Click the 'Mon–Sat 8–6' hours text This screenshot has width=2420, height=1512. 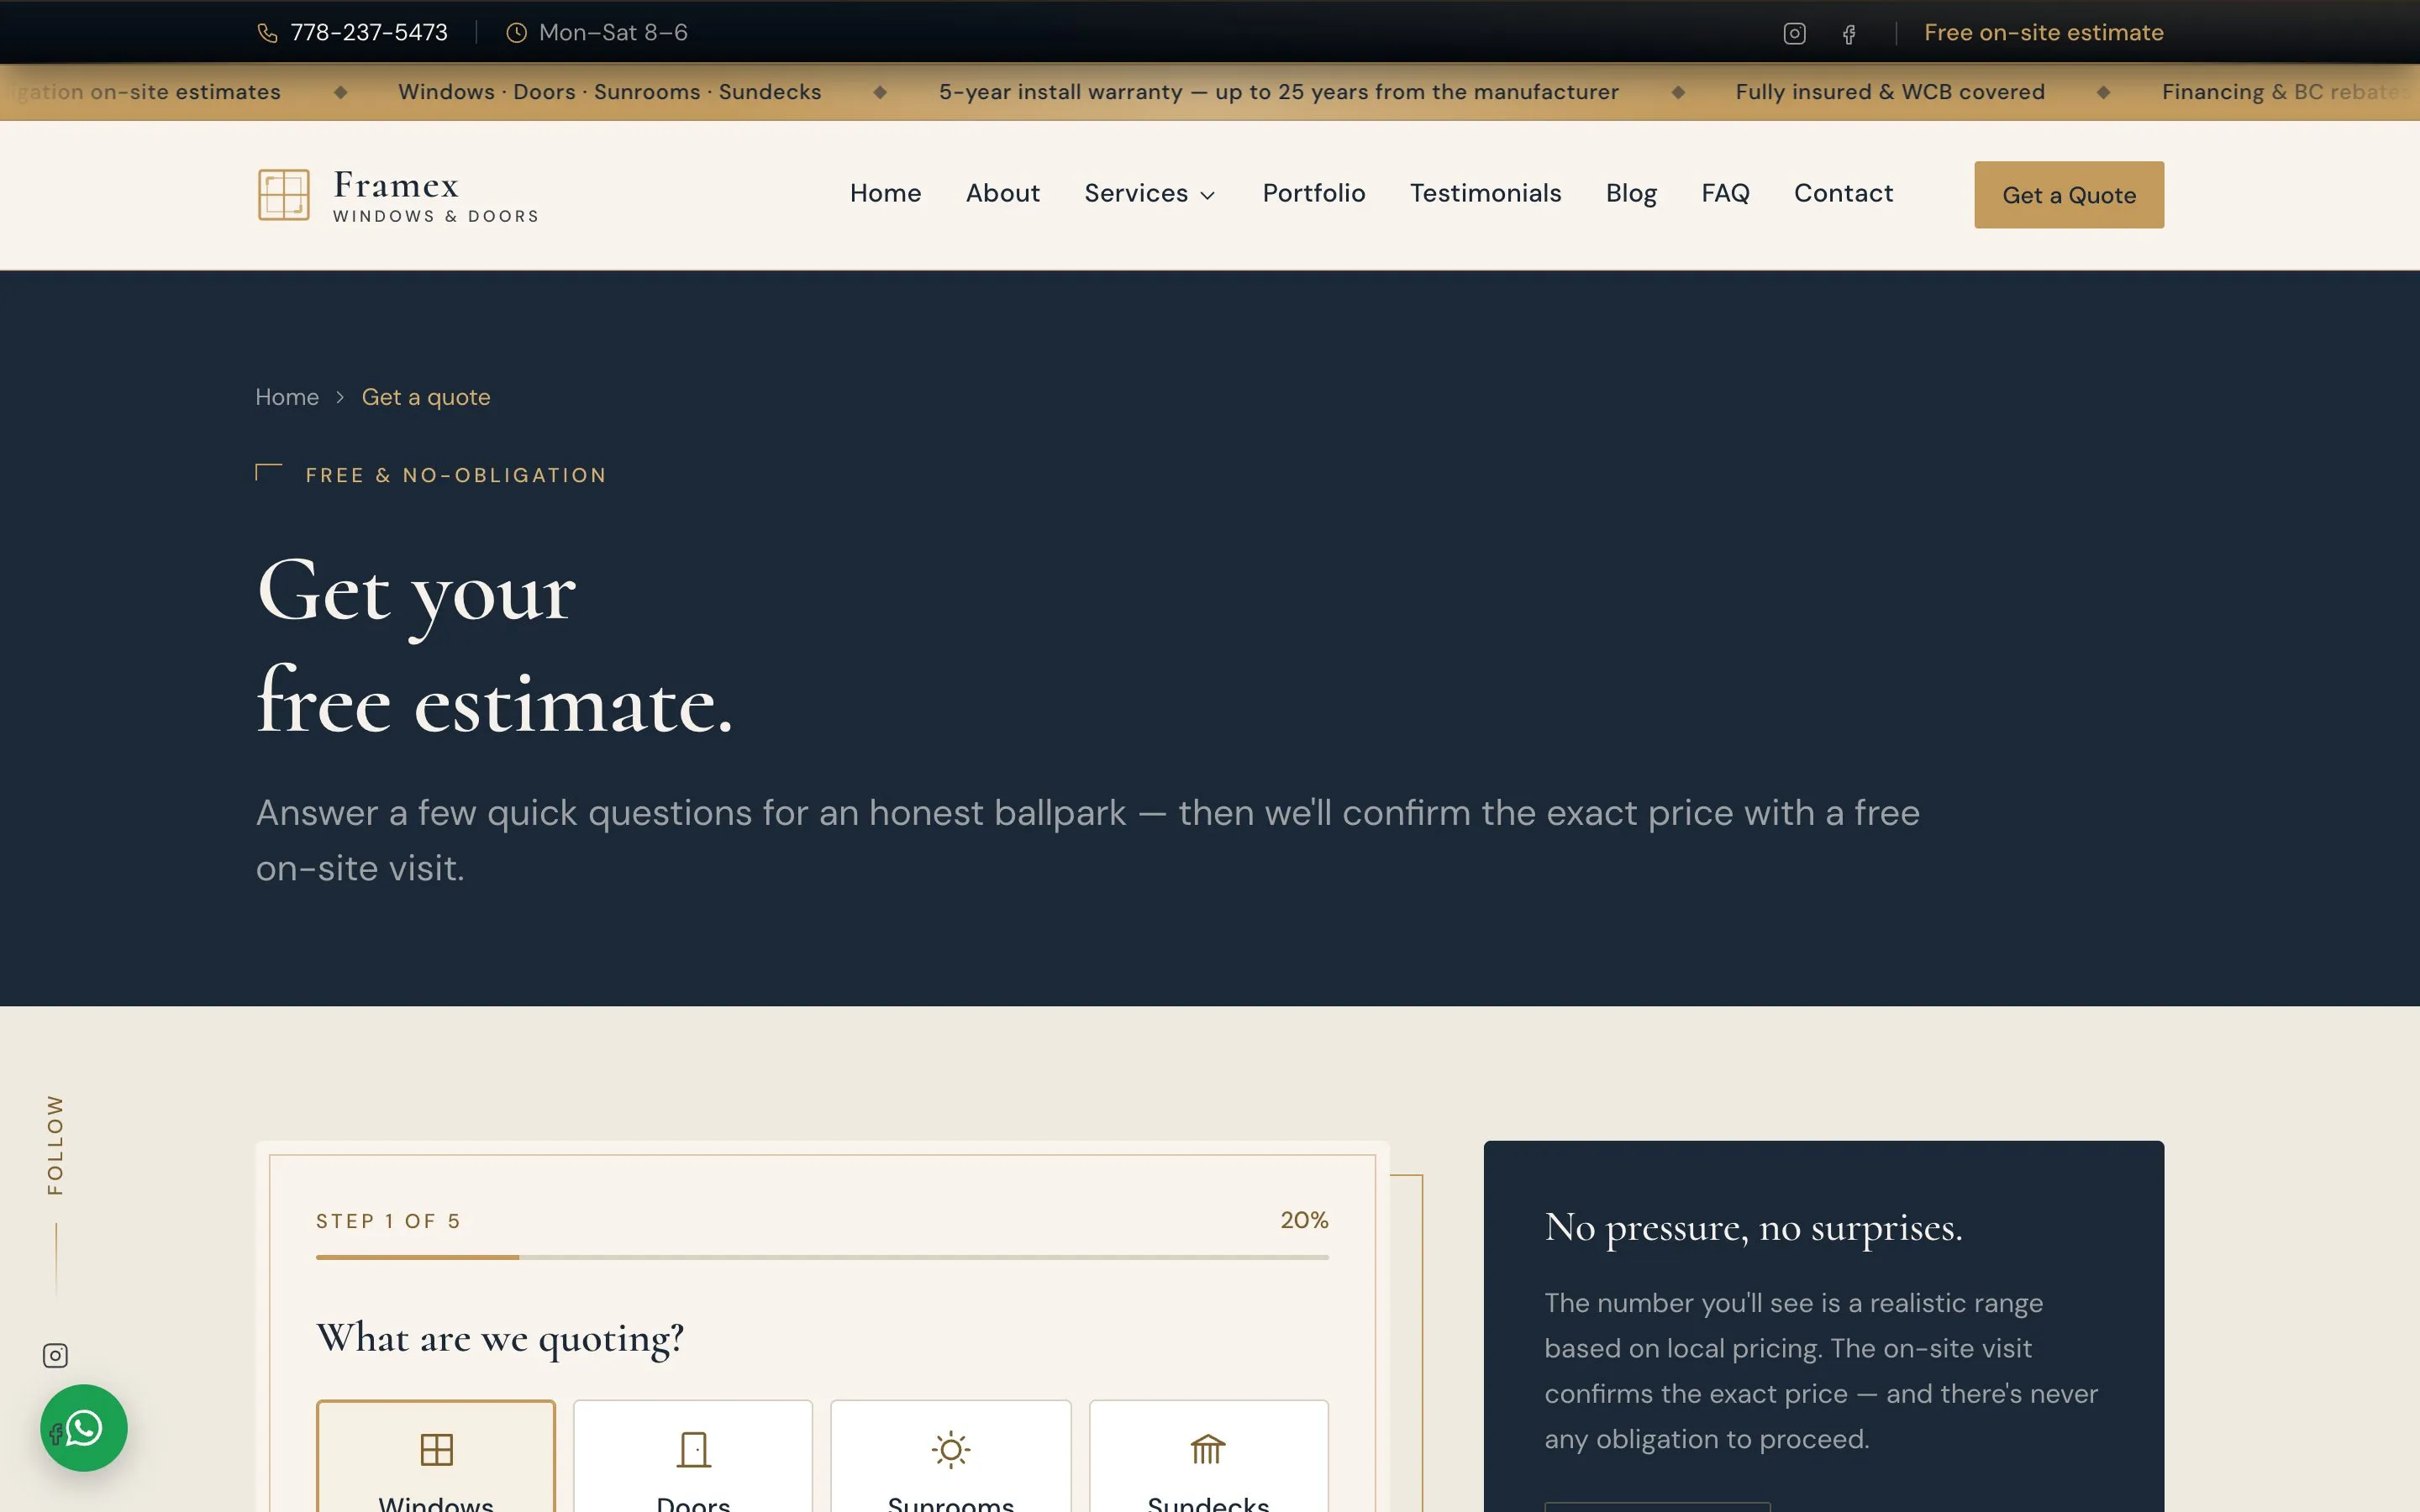pos(613,33)
